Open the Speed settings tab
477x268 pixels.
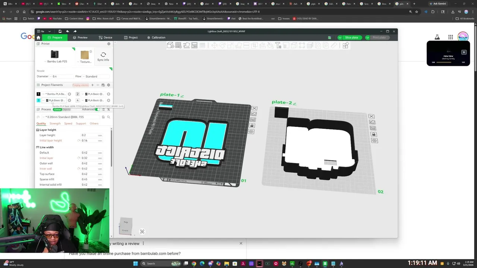point(68,124)
